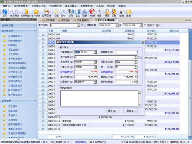Click the 导出 export toolbar icon
The image size is (192, 144).
coord(56,13)
